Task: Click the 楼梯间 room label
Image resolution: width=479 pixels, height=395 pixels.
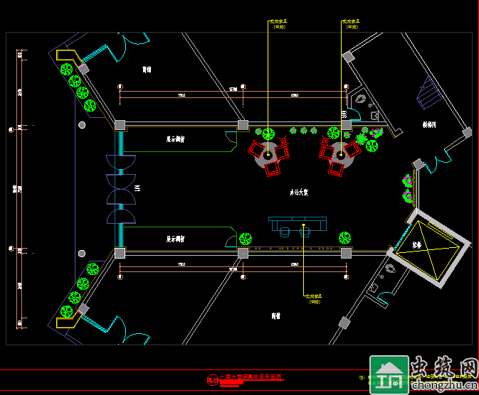Action: [429, 124]
